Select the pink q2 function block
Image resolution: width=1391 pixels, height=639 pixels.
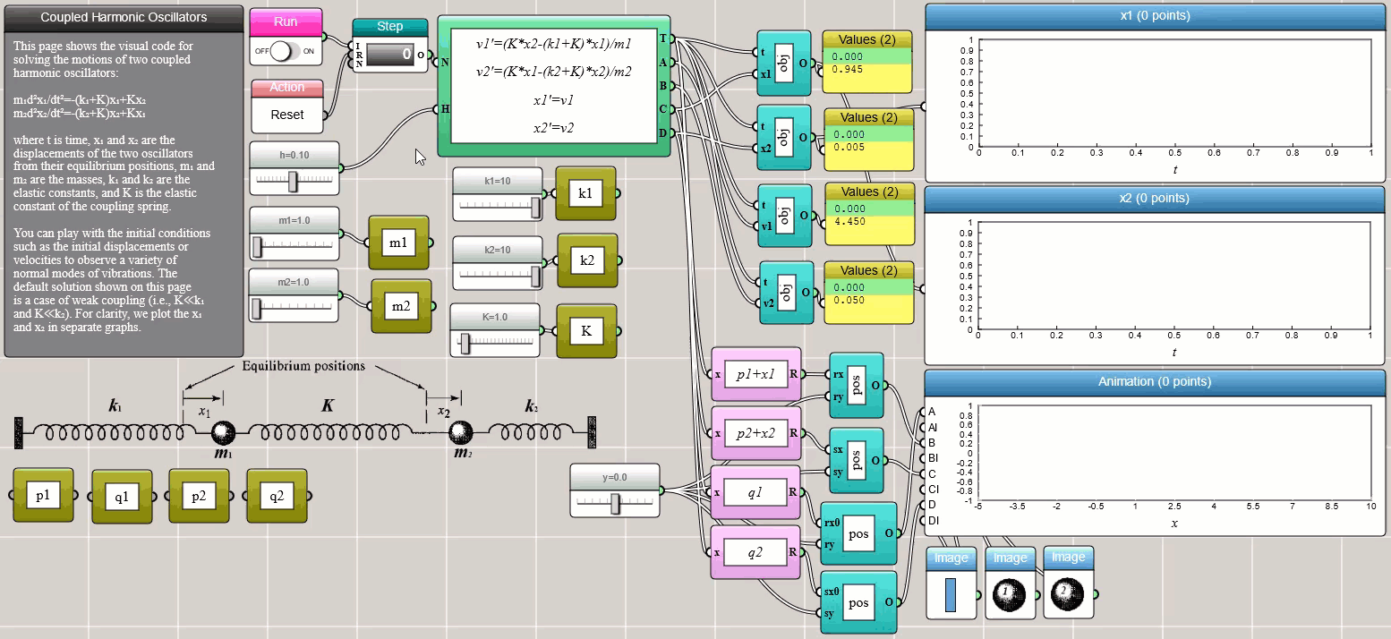(755, 552)
